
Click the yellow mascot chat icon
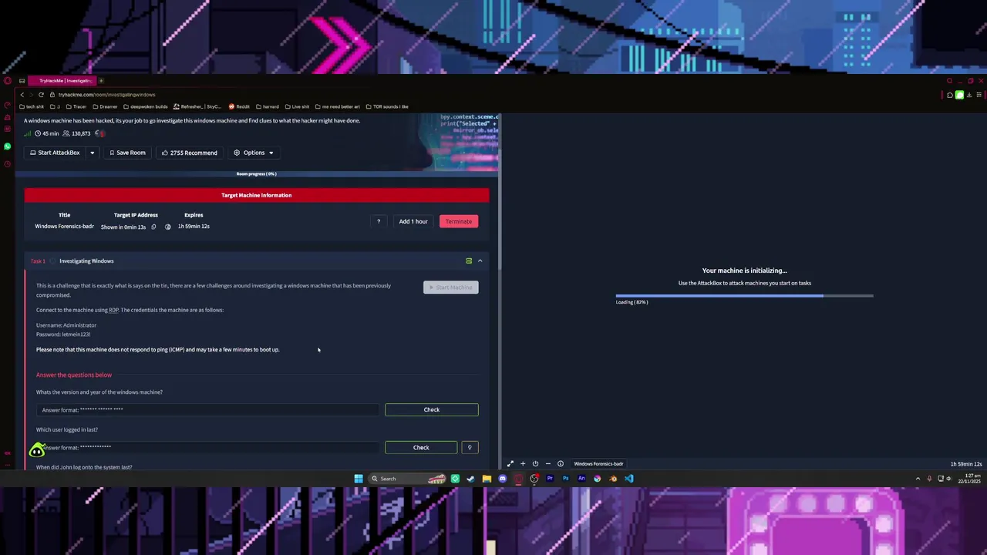[37, 450]
